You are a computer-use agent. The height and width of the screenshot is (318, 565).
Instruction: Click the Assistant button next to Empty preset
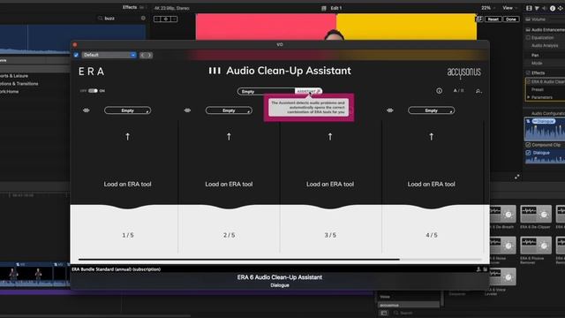click(308, 92)
